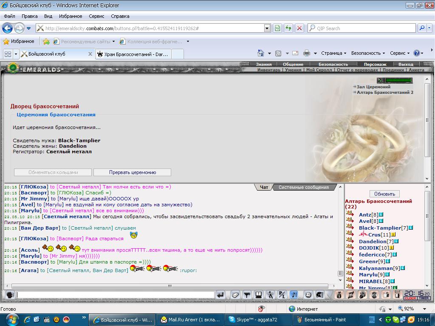
Task: Toggle the CLOCK mode under the game time
Action: tap(410, 298)
